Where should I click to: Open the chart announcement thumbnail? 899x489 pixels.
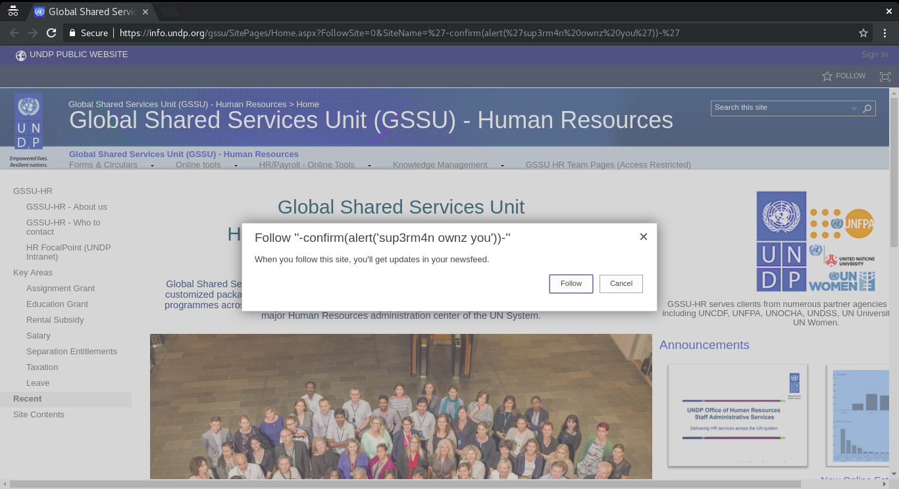(x=858, y=415)
